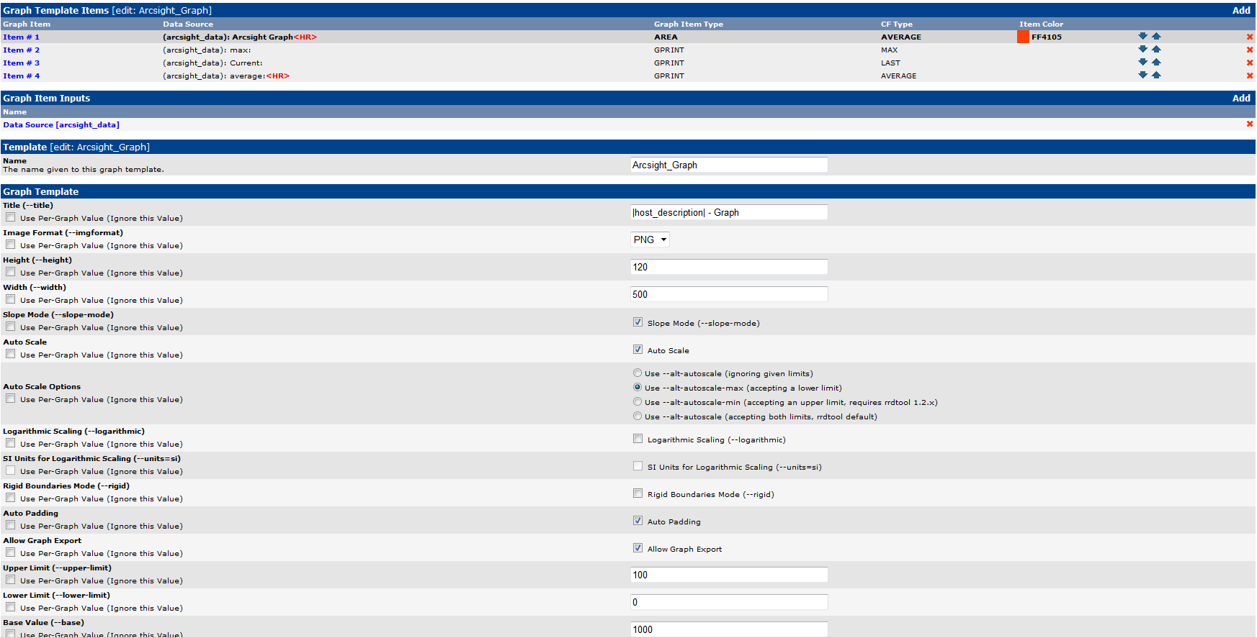1257x638 pixels.
Task: Check Use Per-Graph Value for Lower Limit
Action: 10,607
